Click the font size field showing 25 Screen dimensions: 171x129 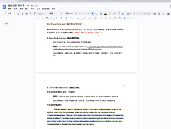tap(84, 14)
